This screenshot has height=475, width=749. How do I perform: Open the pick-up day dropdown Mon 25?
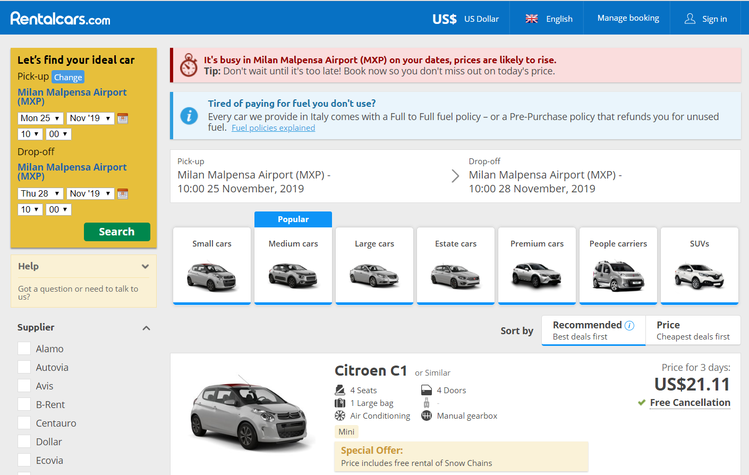[x=40, y=118]
